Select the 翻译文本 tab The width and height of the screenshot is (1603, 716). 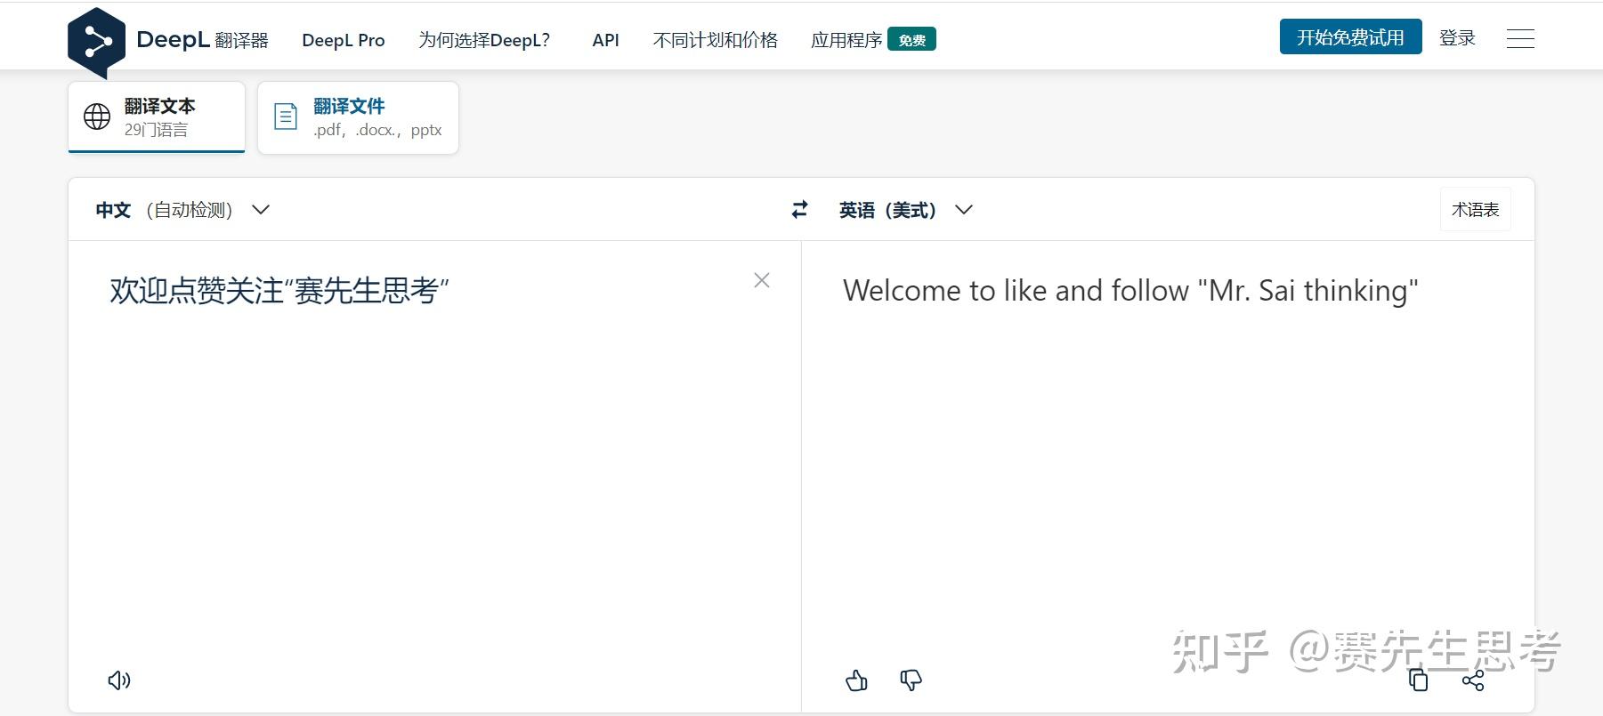[157, 117]
